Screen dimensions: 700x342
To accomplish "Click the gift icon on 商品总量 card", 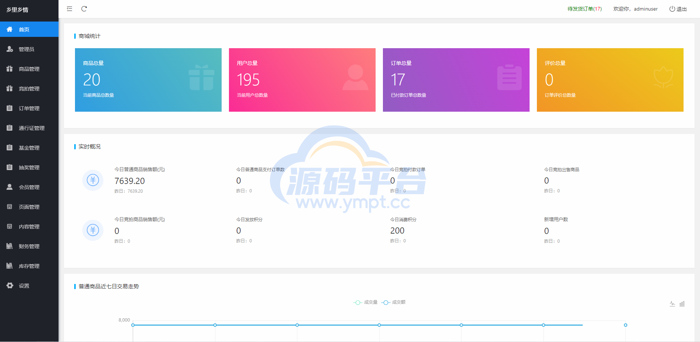I will (x=202, y=77).
